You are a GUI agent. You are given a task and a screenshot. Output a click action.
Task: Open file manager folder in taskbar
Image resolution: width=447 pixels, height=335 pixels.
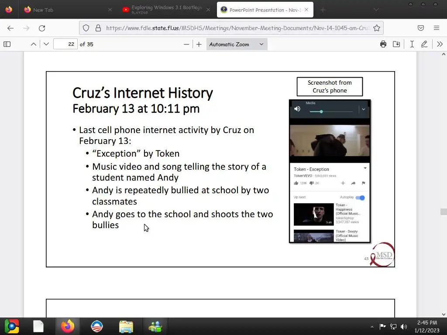(x=126, y=327)
